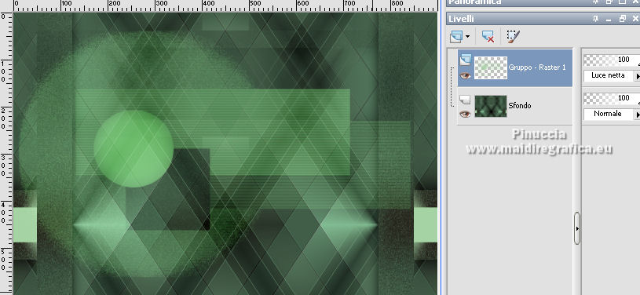Viewport: 640px width, 295px height.
Task: Click the Delete Layer icon with red X
Action: [488, 36]
